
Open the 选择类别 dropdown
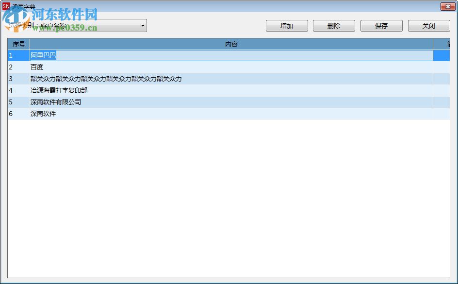pyautogui.click(x=93, y=26)
